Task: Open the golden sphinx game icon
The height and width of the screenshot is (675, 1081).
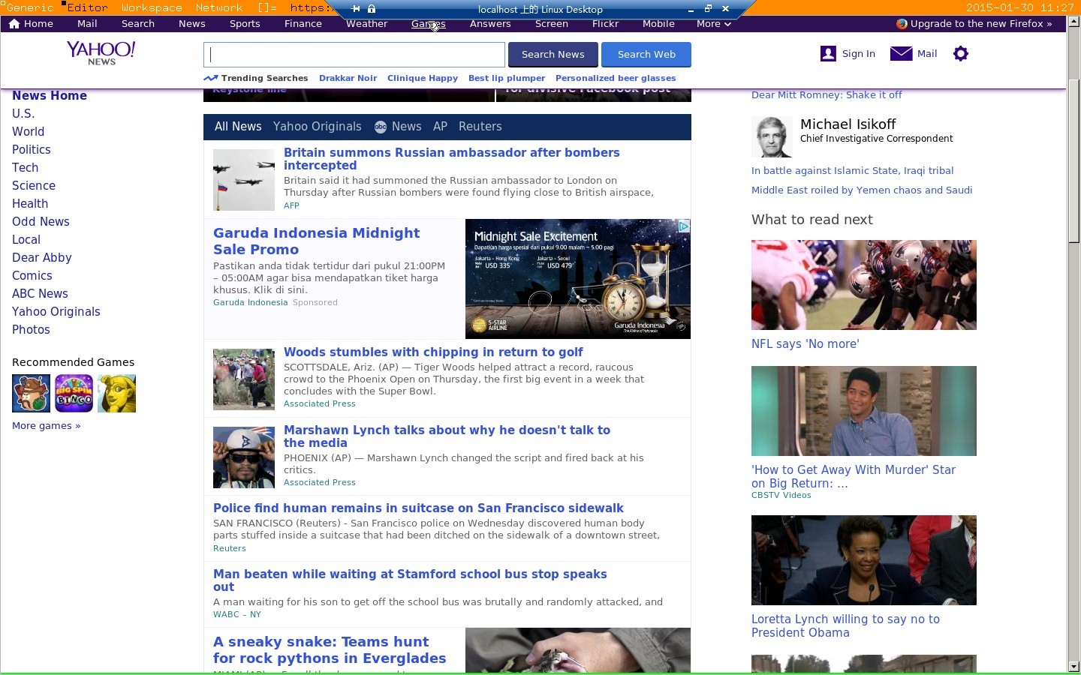Action: (117, 393)
